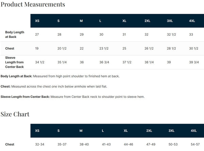Click the Sleeve Length from Center Back row label
Screen dimensions: 204x151
tap(15, 62)
